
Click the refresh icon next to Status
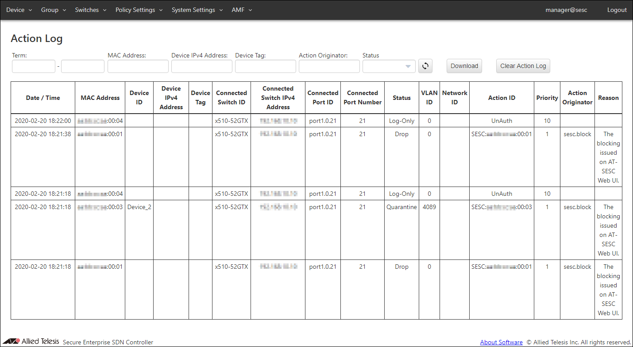coord(425,66)
